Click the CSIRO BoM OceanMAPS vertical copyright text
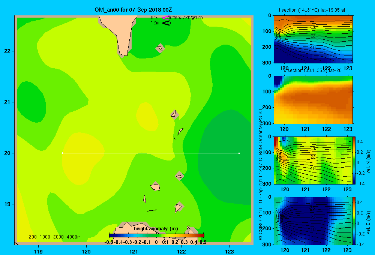 click(x=261, y=174)
